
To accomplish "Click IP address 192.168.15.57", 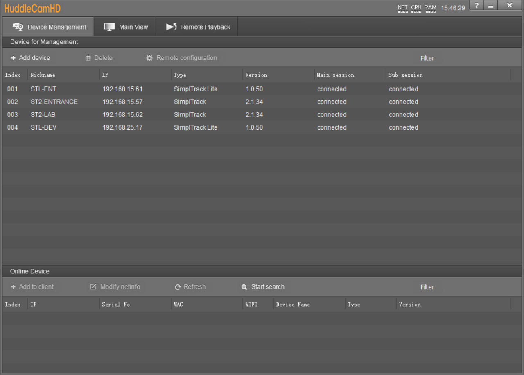I will [x=122, y=102].
